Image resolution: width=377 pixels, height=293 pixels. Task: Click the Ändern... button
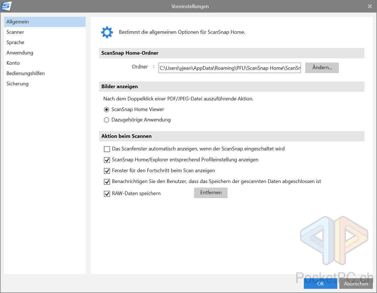[x=322, y=68]
